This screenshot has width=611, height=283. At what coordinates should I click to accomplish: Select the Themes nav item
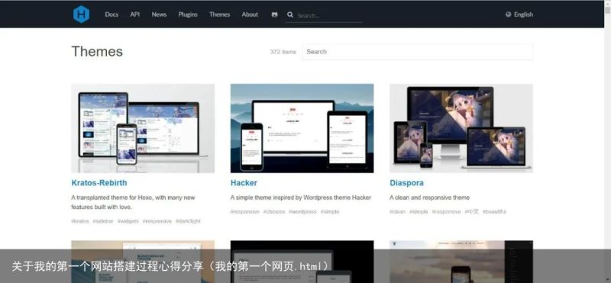[219, 14]
